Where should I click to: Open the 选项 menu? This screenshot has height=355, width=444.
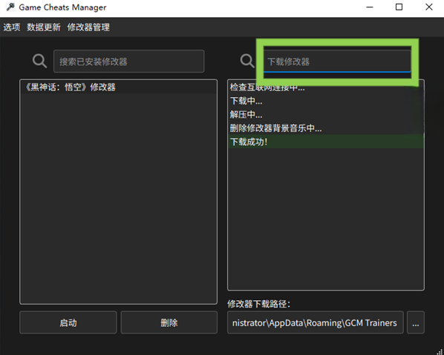[12, 27]
